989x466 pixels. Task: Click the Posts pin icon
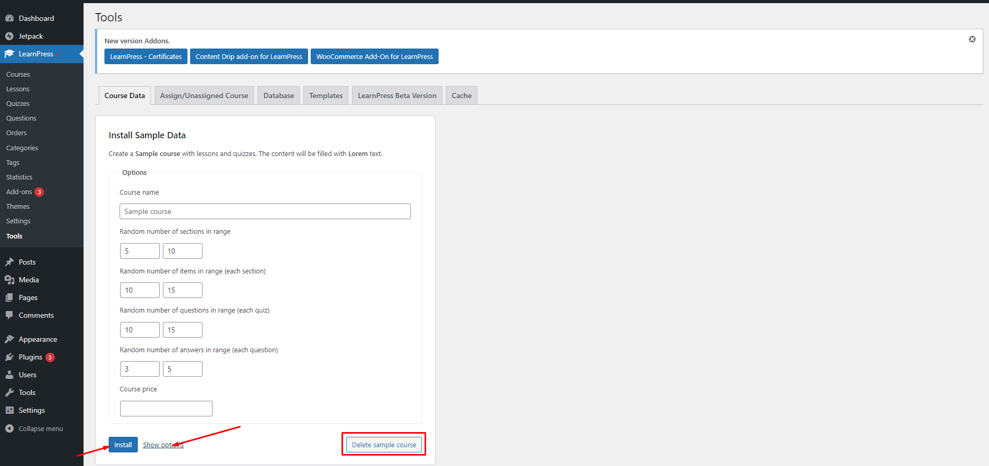[9, 262]
